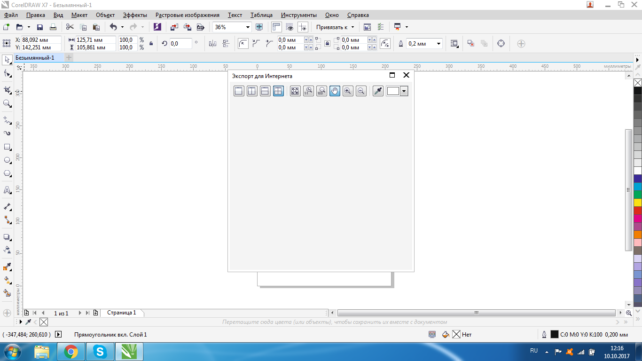Select the Connector tool in toolbox
The width and height of the screenshot is (642, 361).
click(x=8, y=220)
